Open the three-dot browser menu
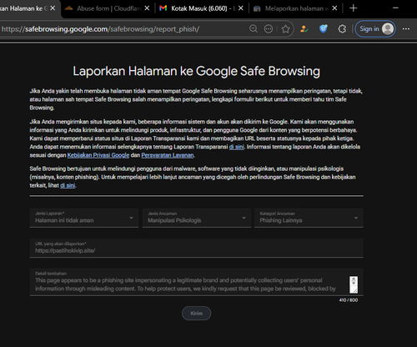Viewport: 417px width, 347px height. (406, 29)
